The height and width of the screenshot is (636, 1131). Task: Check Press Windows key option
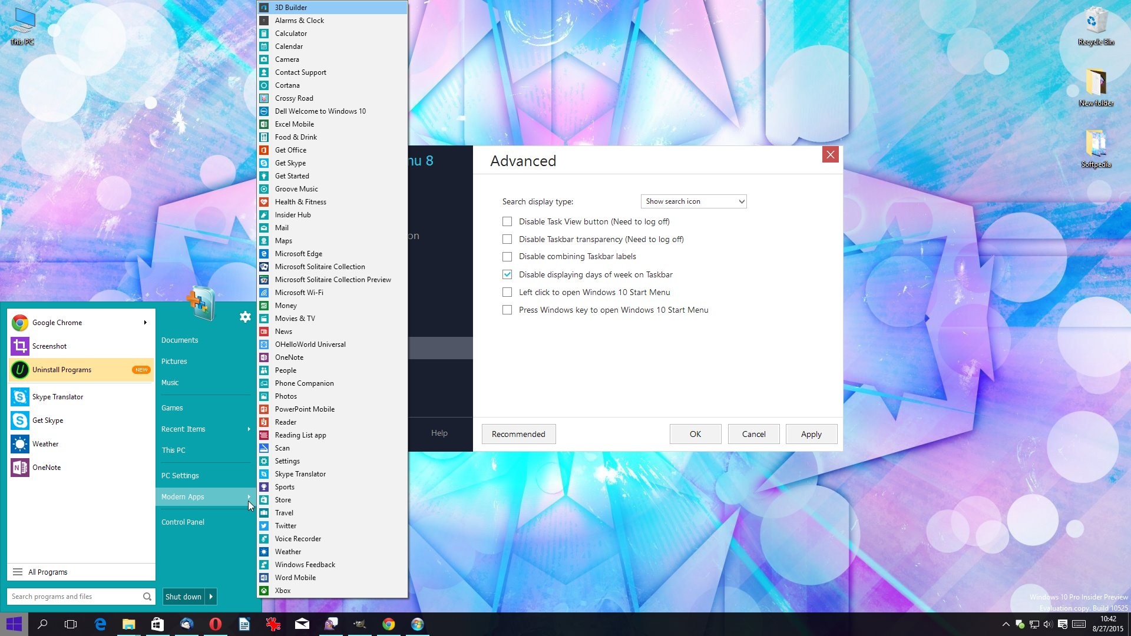click(507, 310)
